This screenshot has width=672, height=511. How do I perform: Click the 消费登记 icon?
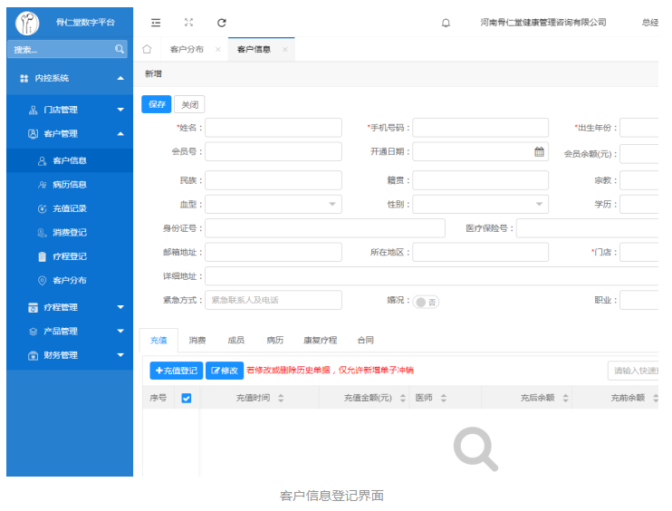[42, 233]
